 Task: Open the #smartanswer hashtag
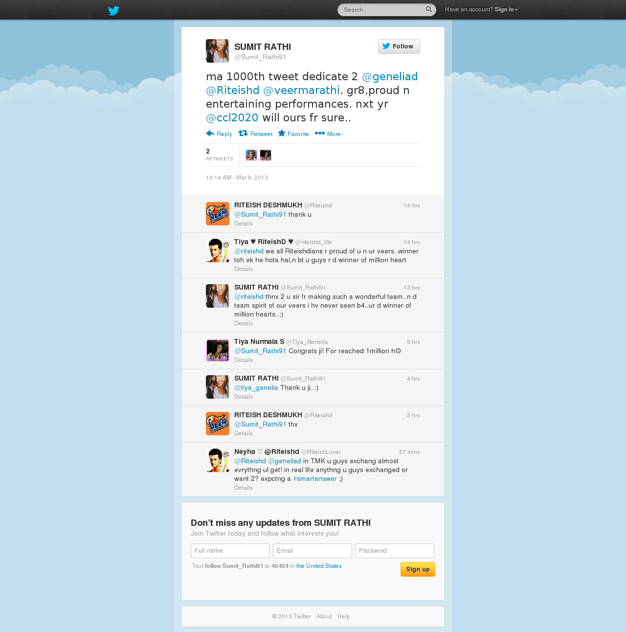pyautogui.click(x=315, y=479)
